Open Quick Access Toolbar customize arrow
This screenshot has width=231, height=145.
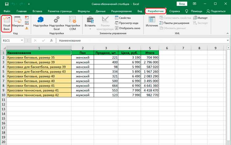click(29, 4)
